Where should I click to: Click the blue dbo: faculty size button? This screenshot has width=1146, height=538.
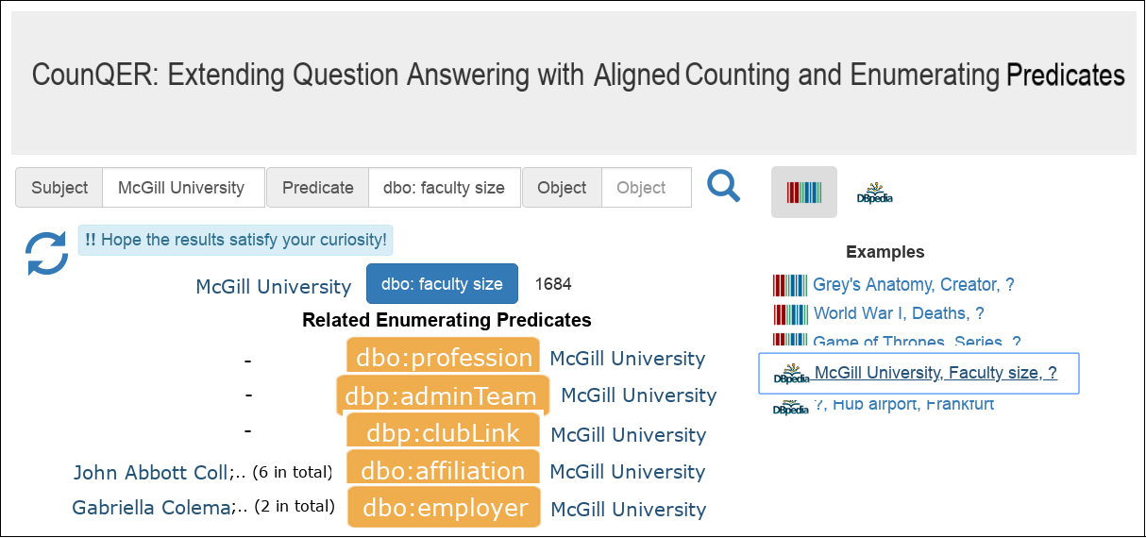(x=442, y=284)
